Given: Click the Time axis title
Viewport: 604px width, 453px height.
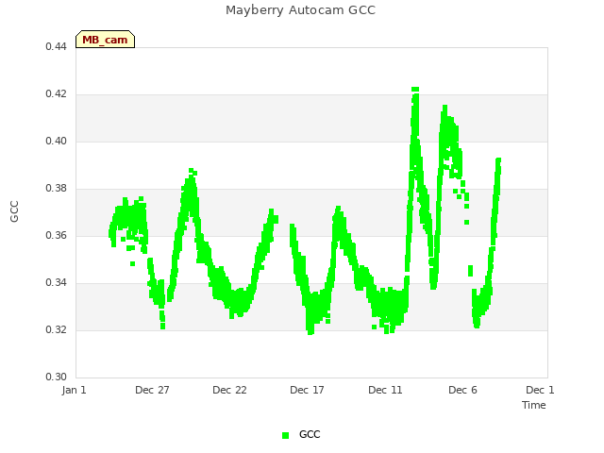Looking at the screenshot, I should click(534, 405).
